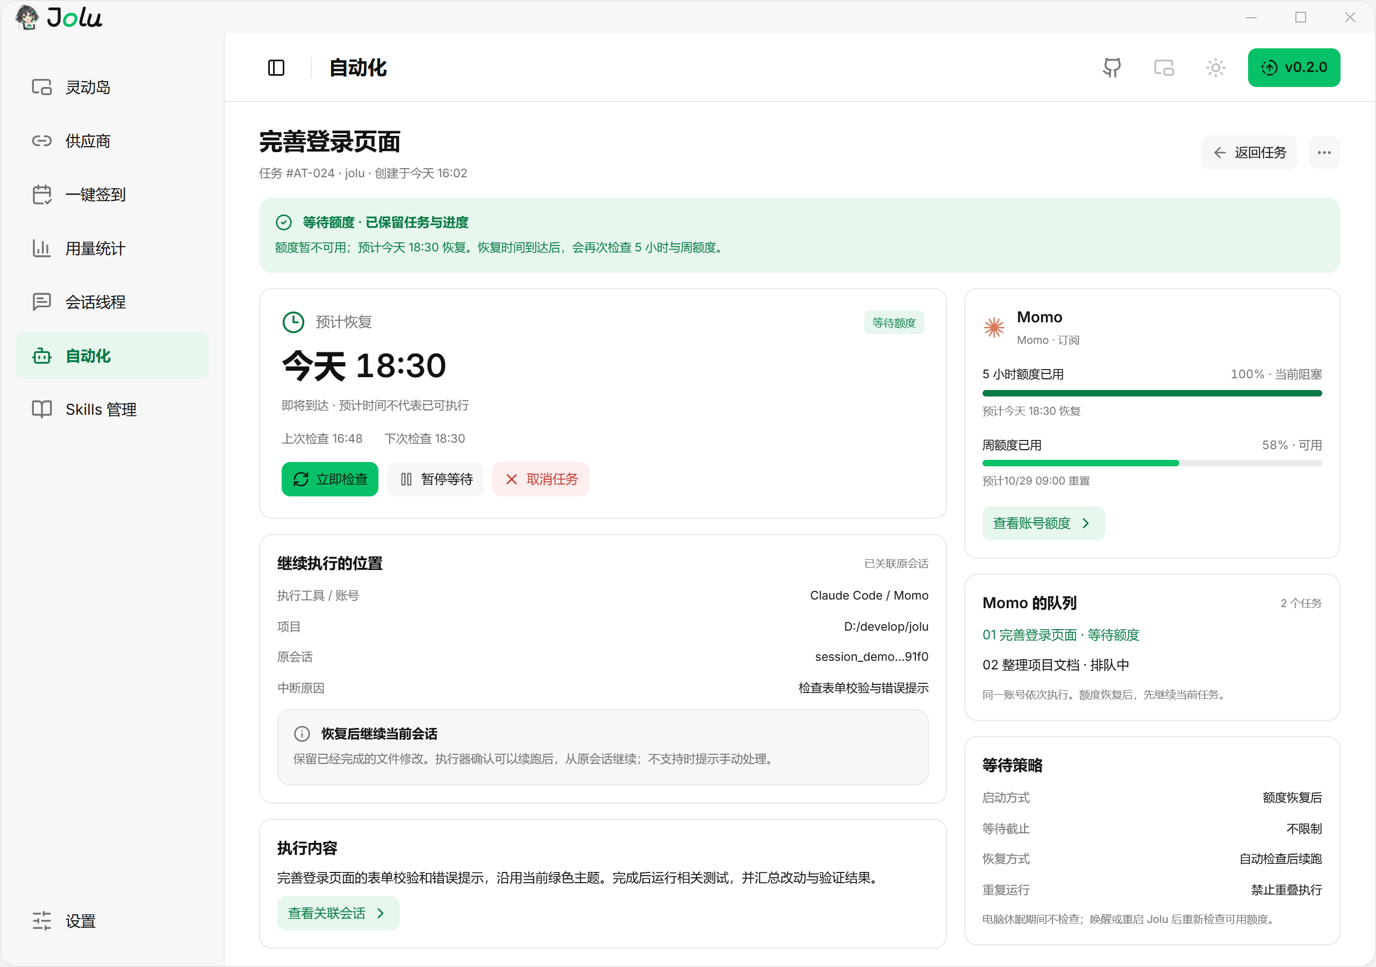Image resolution: width=1376 pixels, height=967 pixels.
Task: Toggle the sidebar collapse icon
Action: click(276, 68)
